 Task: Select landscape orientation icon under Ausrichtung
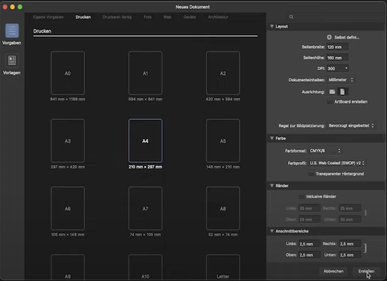click(x=332, y=92)
